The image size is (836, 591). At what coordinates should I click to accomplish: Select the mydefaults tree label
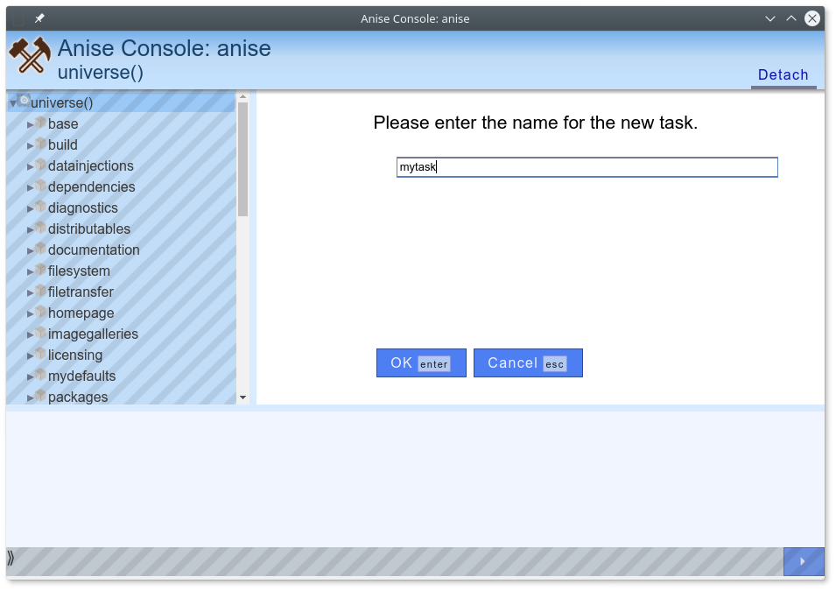(x=81, y=376)
